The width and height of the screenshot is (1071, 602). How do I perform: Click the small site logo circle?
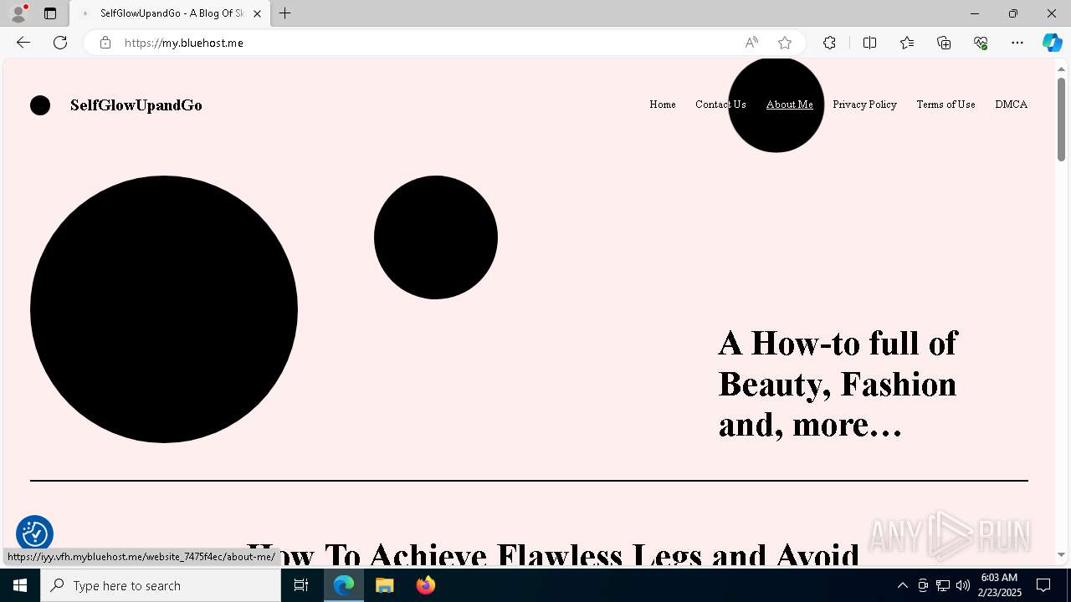[40, 105]
